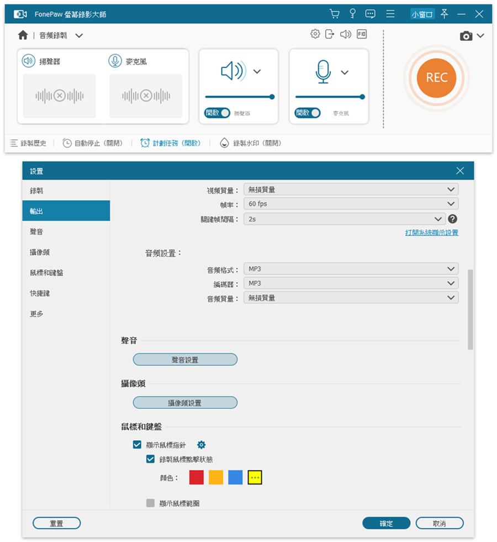Open the 關鍵幀間隔 2s dropdown
Screen dimensions: 497x542
point(344,219)
